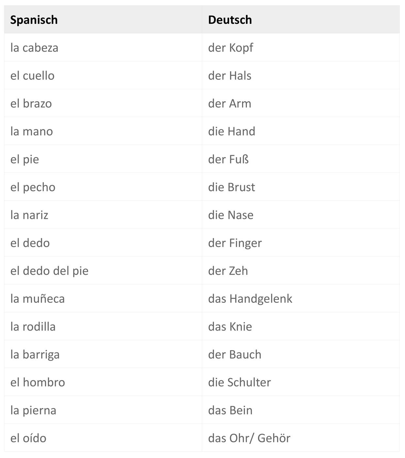Click the Deutsch column header
The width and height of the screenshot is (405, 458).
pyautogui.click(x=230, y=20)
